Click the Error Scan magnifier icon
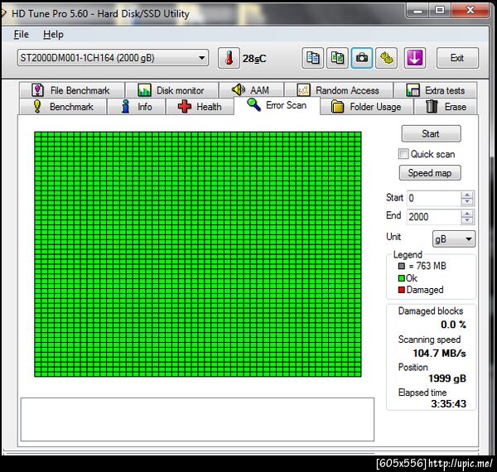 254,105
